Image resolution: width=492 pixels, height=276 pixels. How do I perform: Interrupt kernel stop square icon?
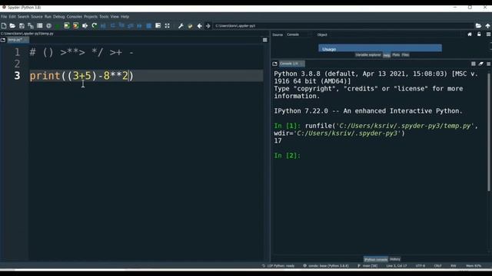tap(474, 64)
